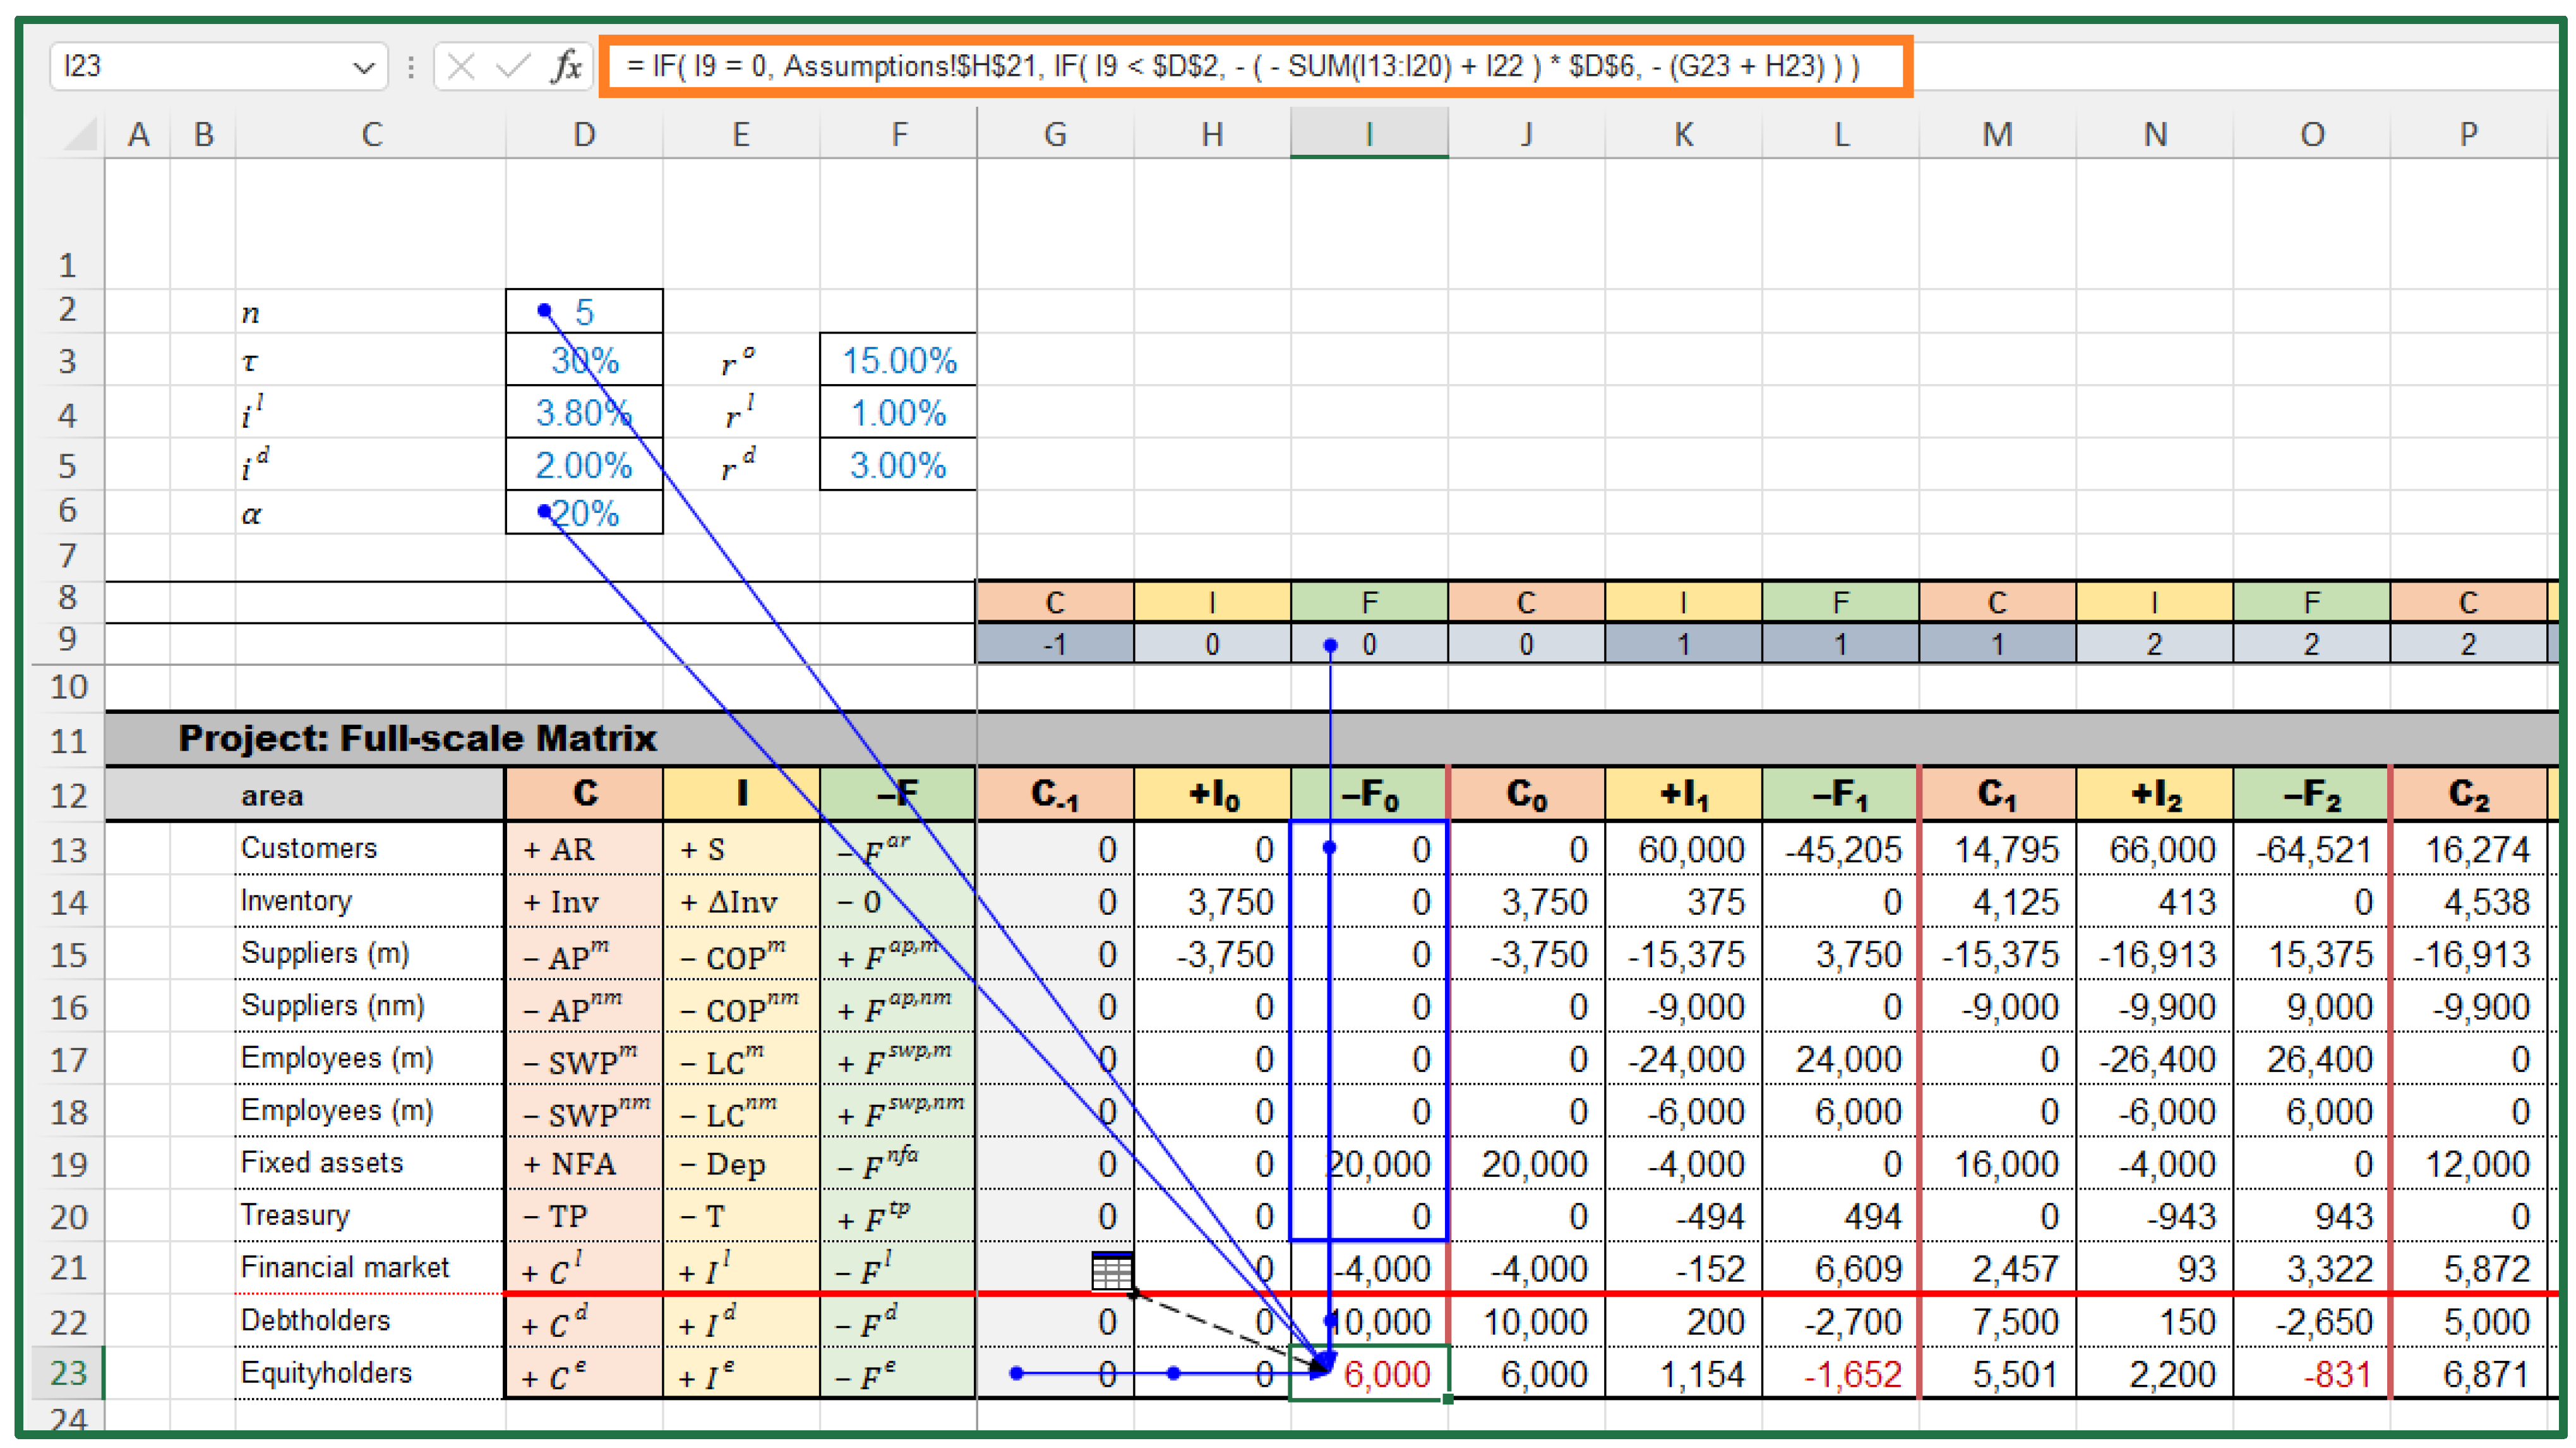Click the '+I₁' header cell
The image size is (2576, 1448).
pos(1683,795)
